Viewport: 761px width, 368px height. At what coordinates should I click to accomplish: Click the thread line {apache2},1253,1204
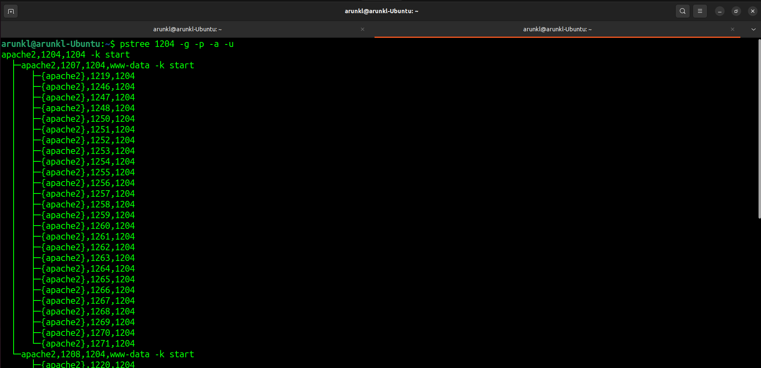[88, 151]
